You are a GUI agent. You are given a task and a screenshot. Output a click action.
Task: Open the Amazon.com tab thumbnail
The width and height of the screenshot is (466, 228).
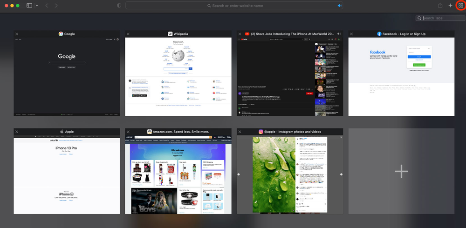point(178,174)
